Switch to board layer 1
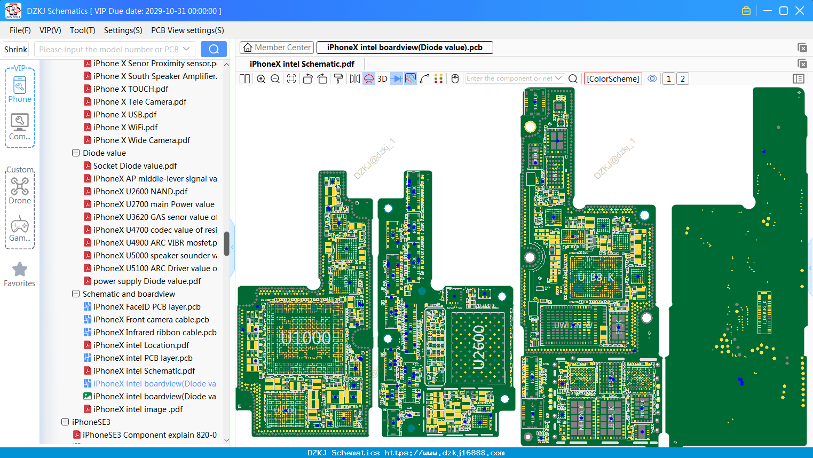Viewport: 813px width, 458px height. pos(669,79)
